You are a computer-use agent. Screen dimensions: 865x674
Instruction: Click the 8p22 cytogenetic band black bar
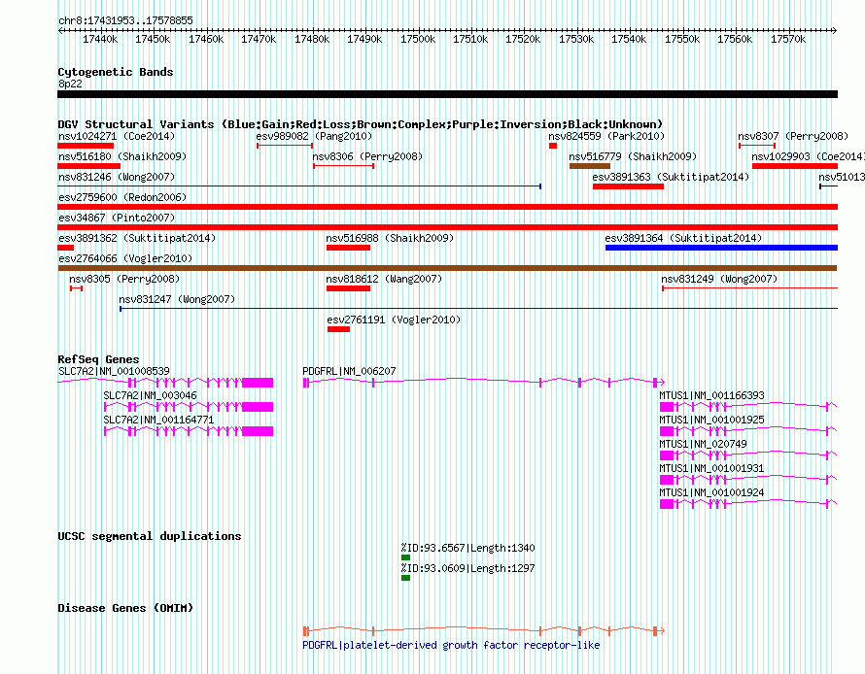coord(447,94)
